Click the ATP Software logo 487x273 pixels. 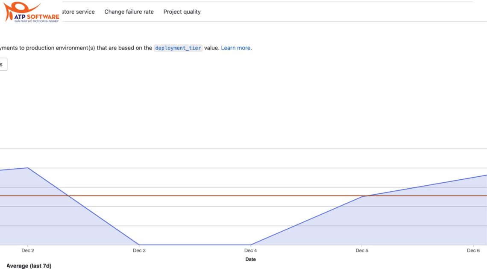point(31,12)
